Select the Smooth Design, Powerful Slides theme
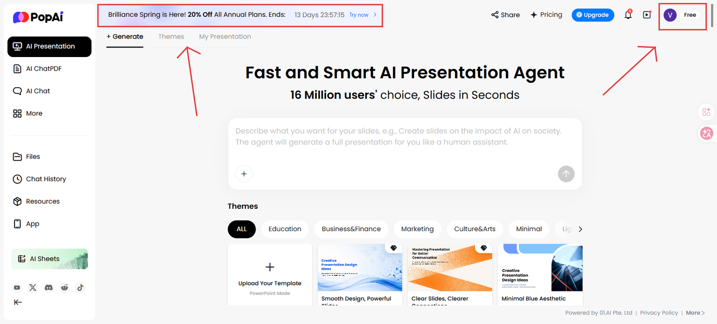 tap(360, 275)
